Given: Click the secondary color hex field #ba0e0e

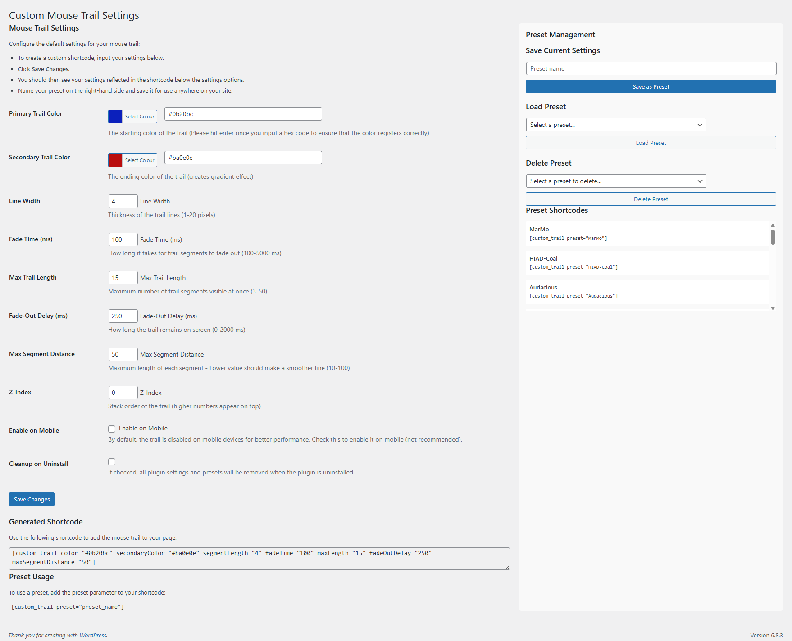Looking at the screenshot, I should click(243, 158).
